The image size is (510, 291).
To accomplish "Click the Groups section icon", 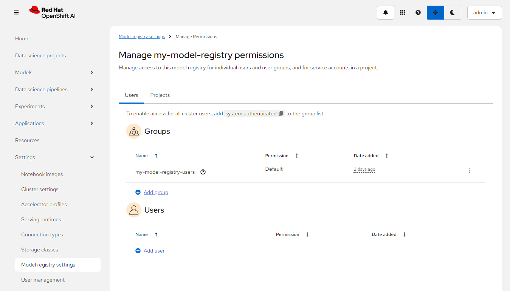I will pyautogui.click(x=133, y=131).
